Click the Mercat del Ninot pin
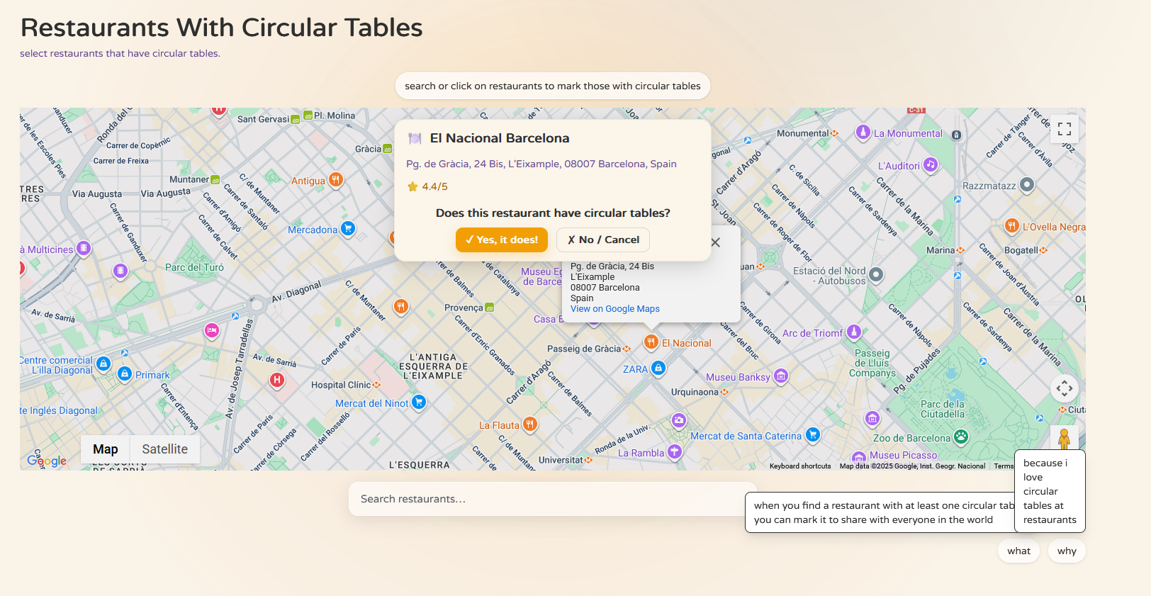Screen dimensions: 1151x596 click(x=419, y=402)
